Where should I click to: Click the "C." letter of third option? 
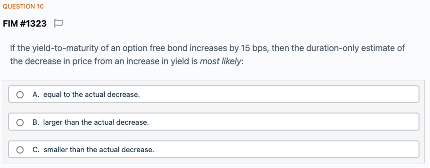[36, 149]
